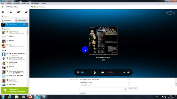The width and height of the screenshot is (177, 99).
Task: Click the RU language indicator in the tray
Action: (157, 97)
